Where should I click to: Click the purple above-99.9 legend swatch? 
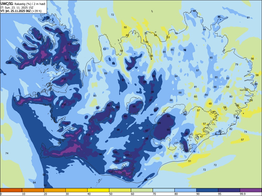click(251, 190)
